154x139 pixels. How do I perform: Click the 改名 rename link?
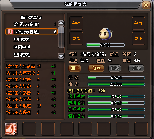pyautogui.click(x=114, y=54)
